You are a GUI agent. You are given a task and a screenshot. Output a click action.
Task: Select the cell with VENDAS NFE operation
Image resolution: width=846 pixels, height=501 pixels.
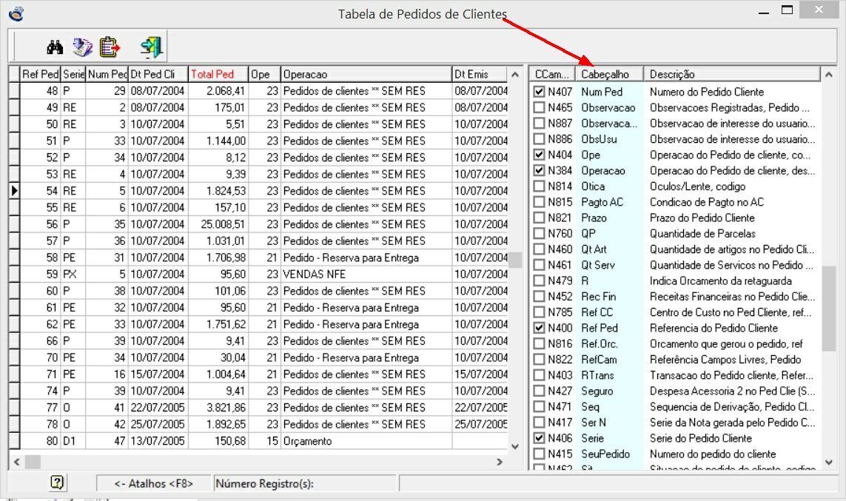point(366,274)
